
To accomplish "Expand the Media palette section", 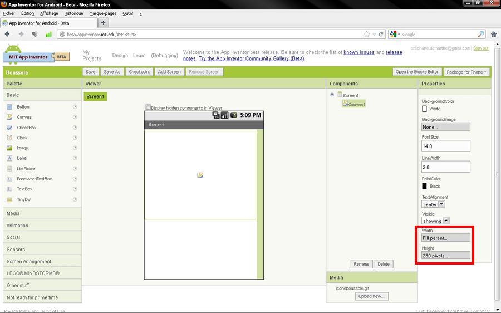I will point(42,213).
